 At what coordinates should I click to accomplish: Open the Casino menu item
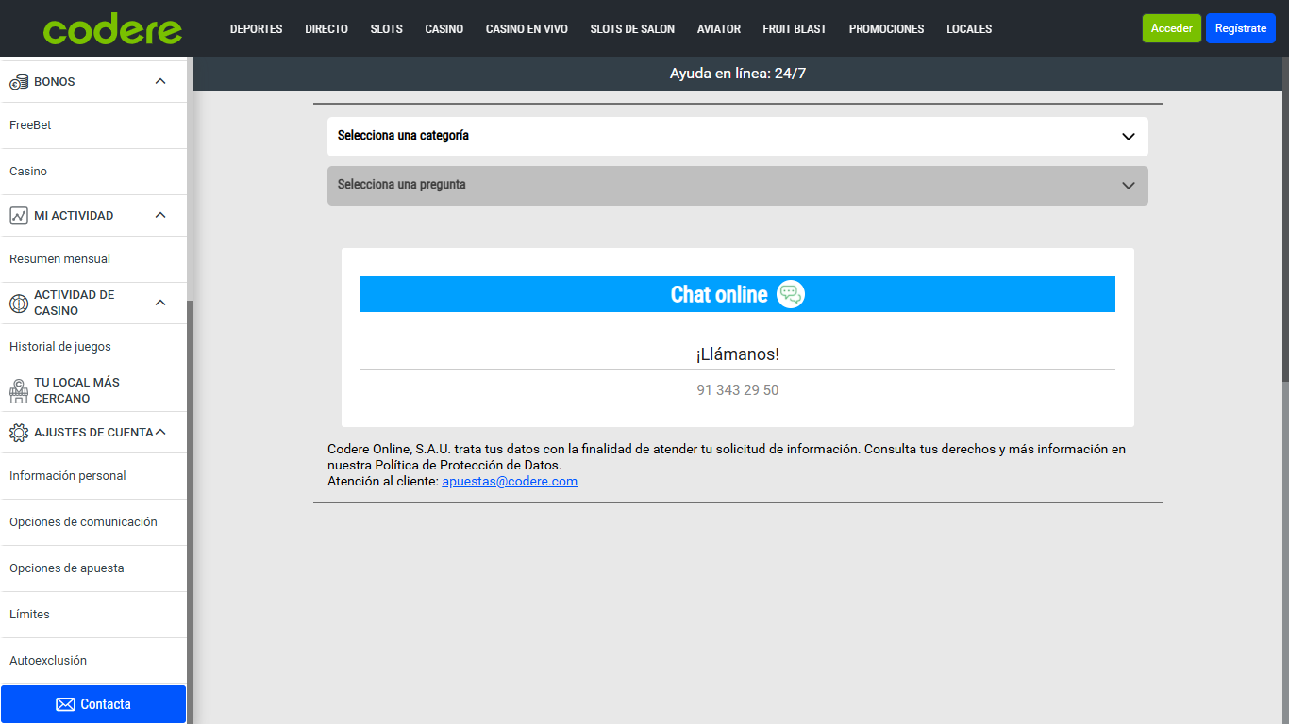(x=444, y=29)
